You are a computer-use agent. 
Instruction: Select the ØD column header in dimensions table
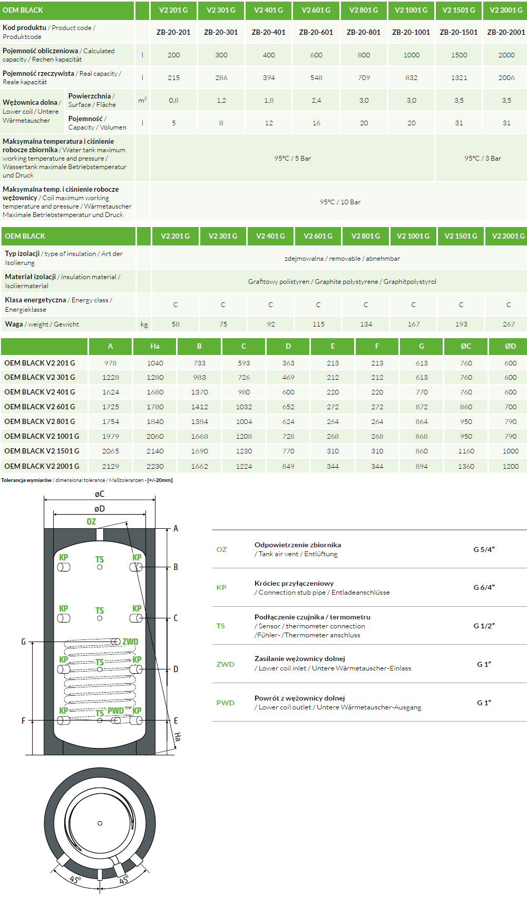tap(510, 346)
